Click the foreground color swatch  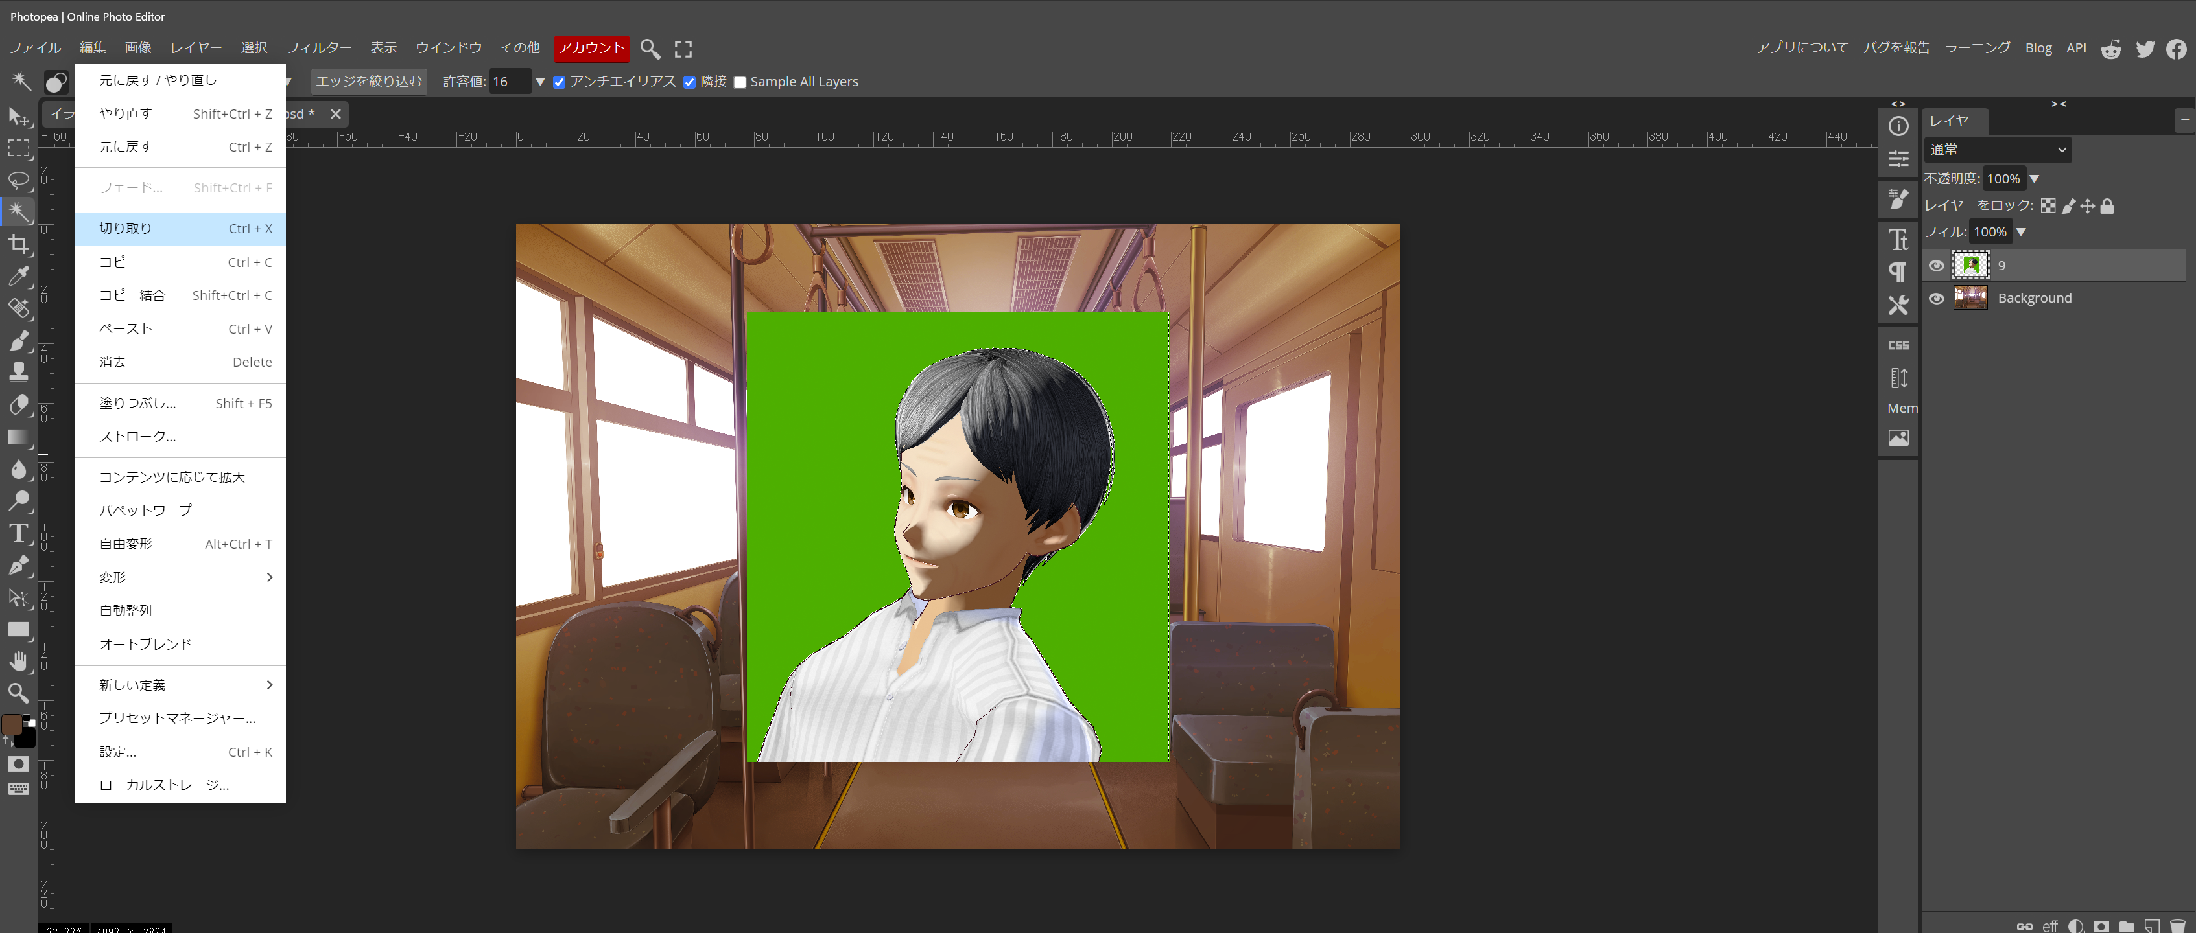tap(12, 724)
